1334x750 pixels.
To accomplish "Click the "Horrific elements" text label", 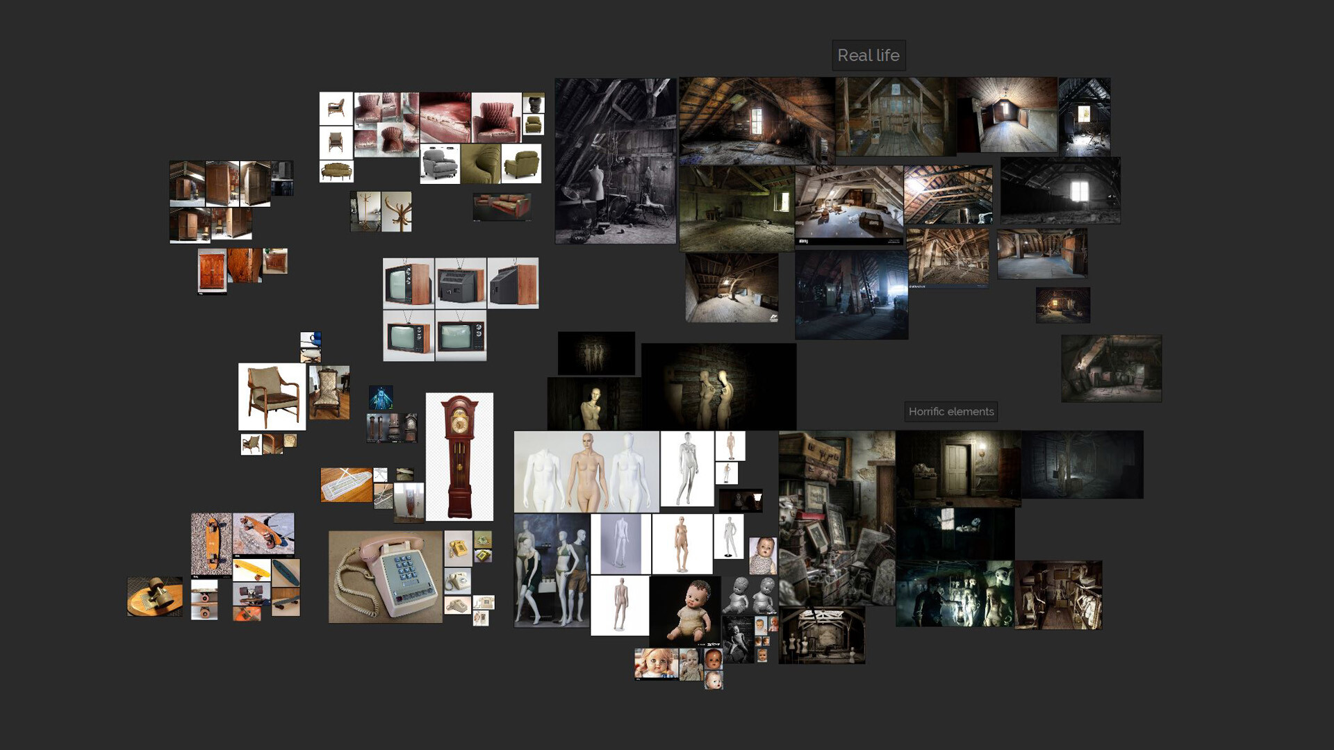I will 950,411.
